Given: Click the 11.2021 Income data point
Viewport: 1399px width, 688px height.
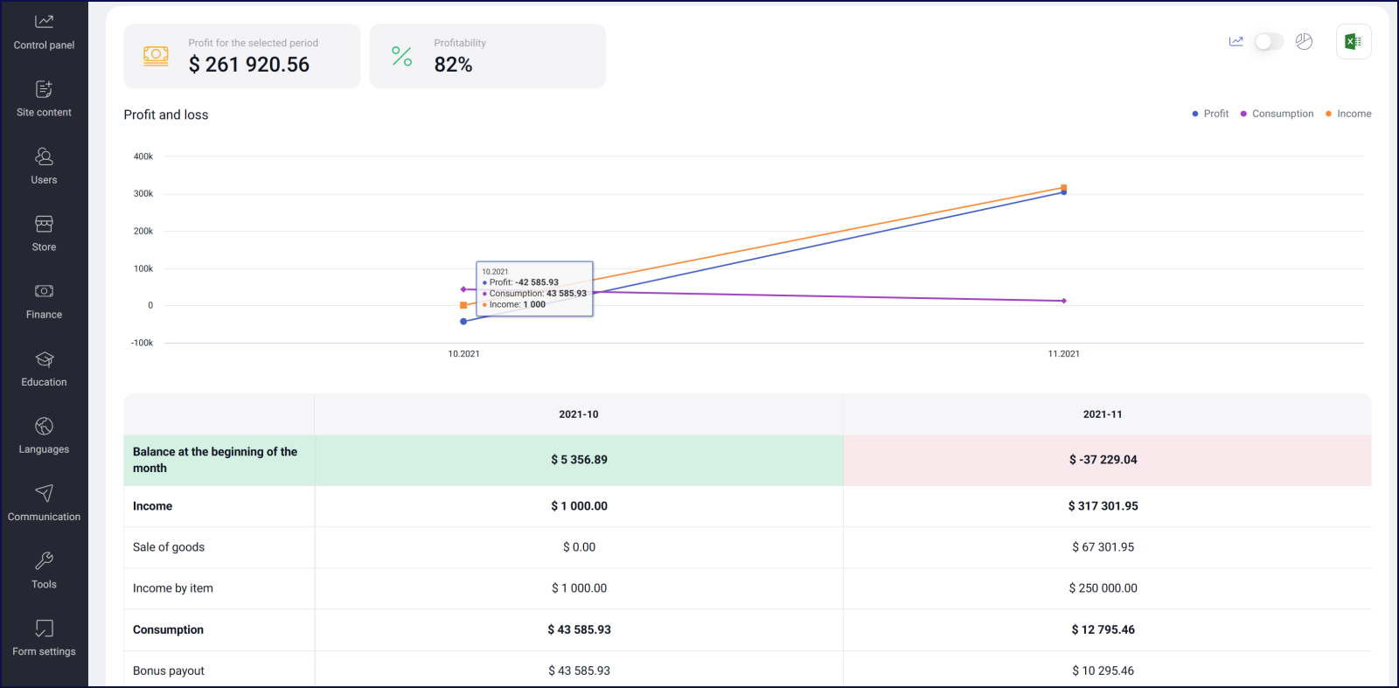Looking at the screenshot, I should 1064,187.
